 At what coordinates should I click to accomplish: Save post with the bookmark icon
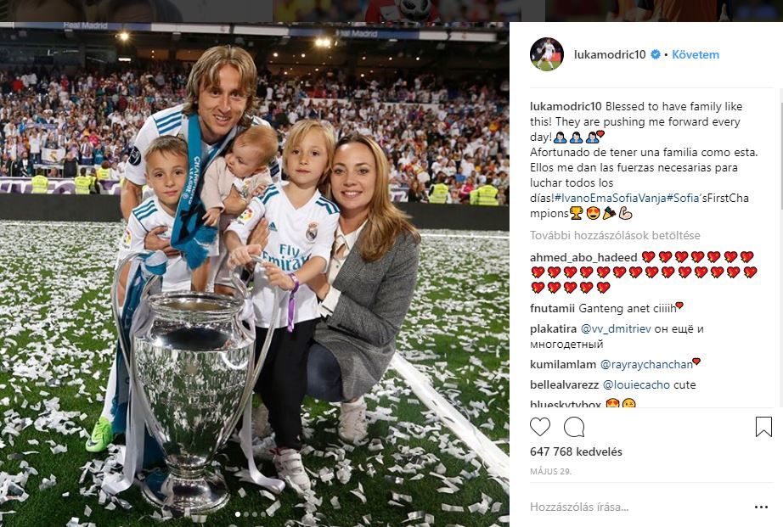pos(763,427)
